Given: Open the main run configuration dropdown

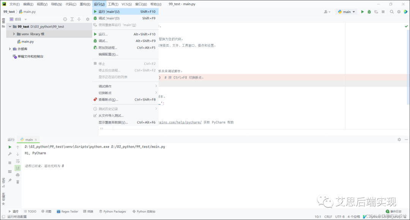Looking at the screenshot, I should (346, 12).
